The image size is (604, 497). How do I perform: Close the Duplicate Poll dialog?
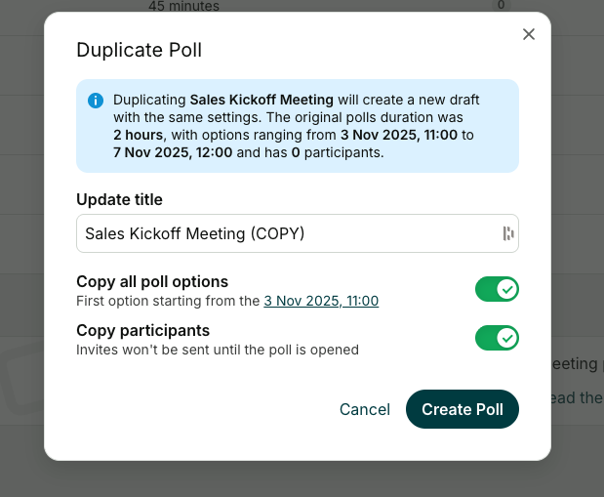(x=529, y=34)
